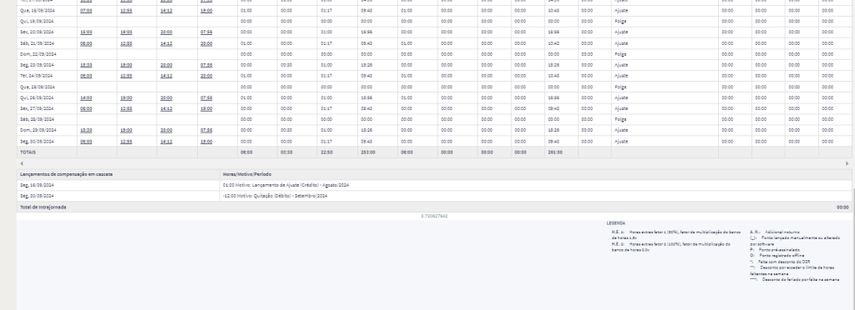This screenshot has width=855, height=310.
Task: Click the left arrow of the table's horizontal scrollbar
Action: click(x=22, y=163)
